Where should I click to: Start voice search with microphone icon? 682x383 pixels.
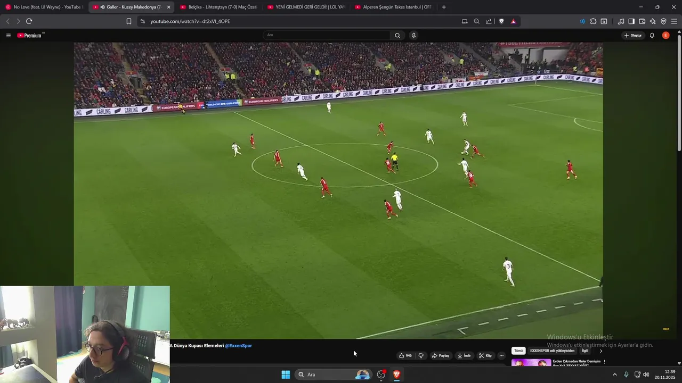point(413,35)
